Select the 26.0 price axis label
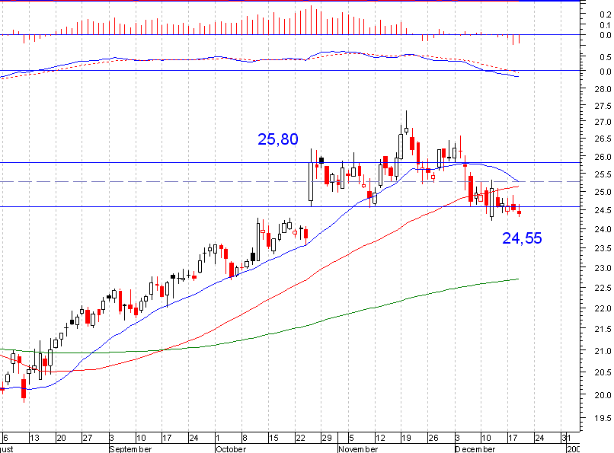Viewport: 614px width, 453px height. [603, 157]
